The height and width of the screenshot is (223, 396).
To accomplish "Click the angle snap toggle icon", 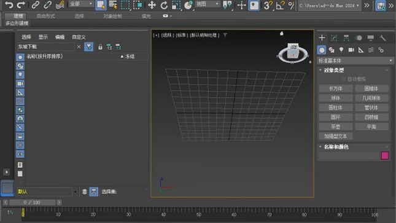I will [280, 5].
